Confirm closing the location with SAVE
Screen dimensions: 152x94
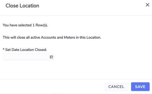[140, 87]
